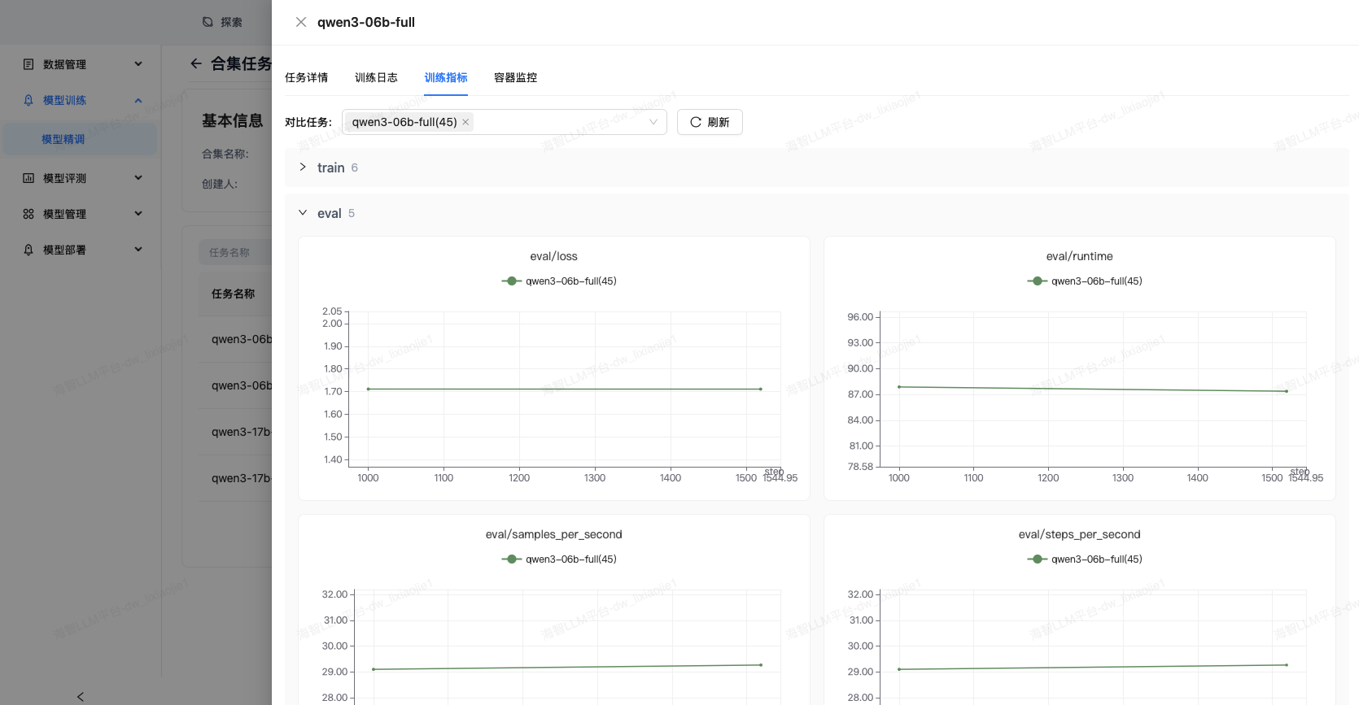Go back using the left arrow
Screen dimensions: 1359x705
tap(195, 63)
